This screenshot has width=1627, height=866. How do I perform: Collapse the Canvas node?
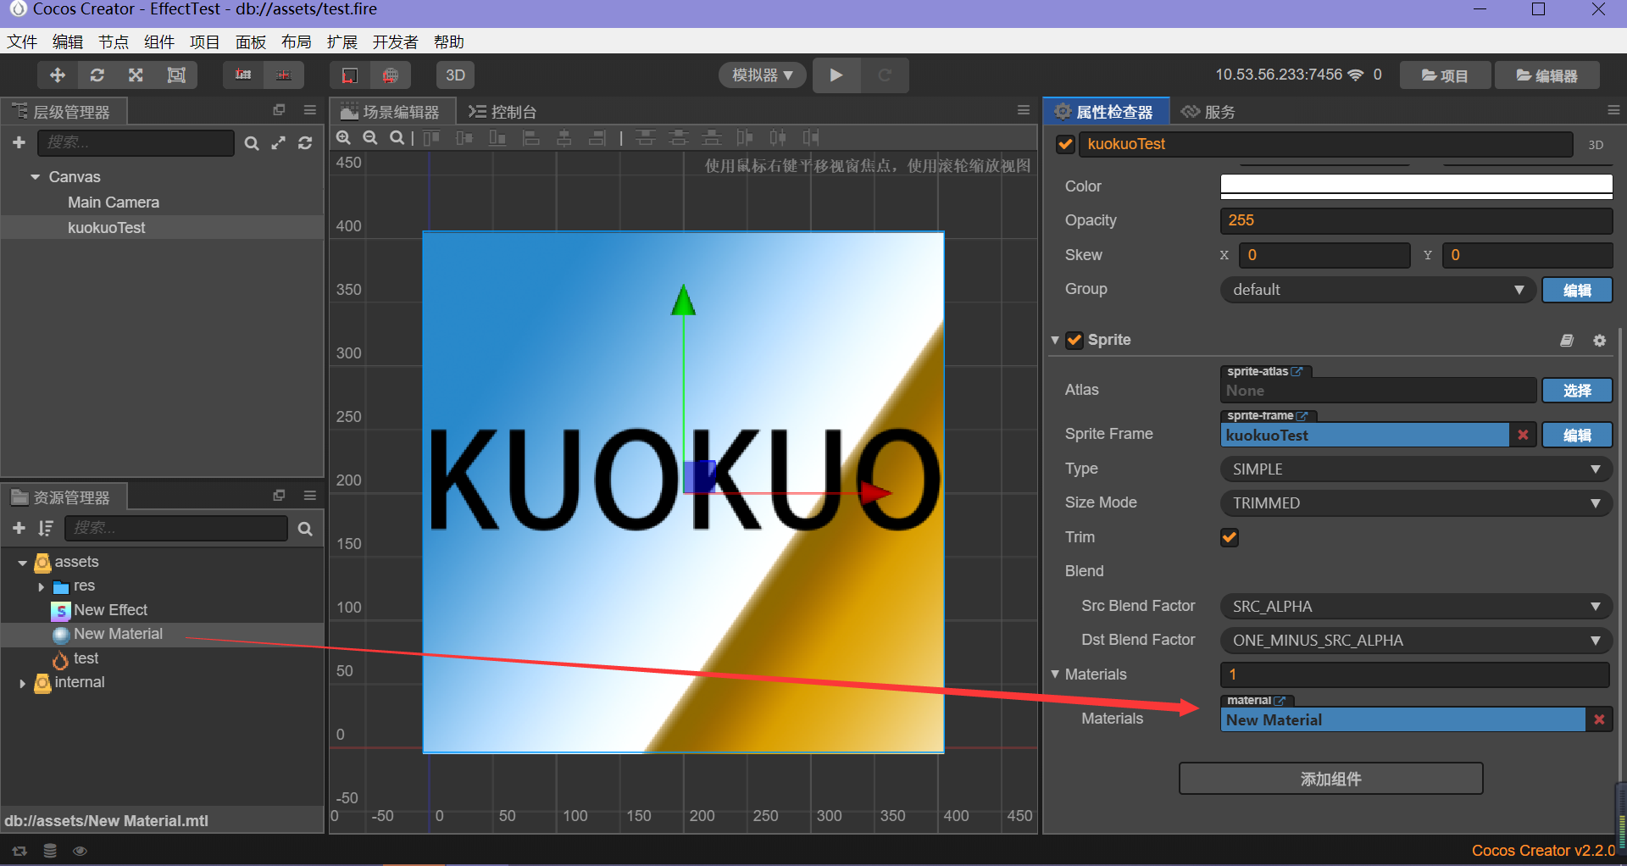point(36,177)
